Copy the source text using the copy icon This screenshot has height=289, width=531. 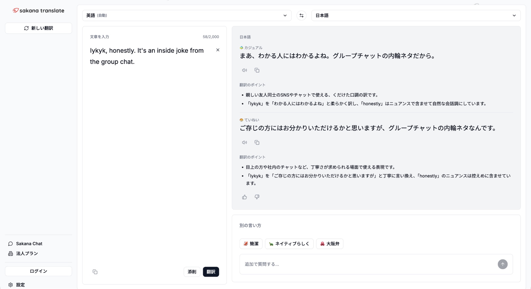(95, 272)
